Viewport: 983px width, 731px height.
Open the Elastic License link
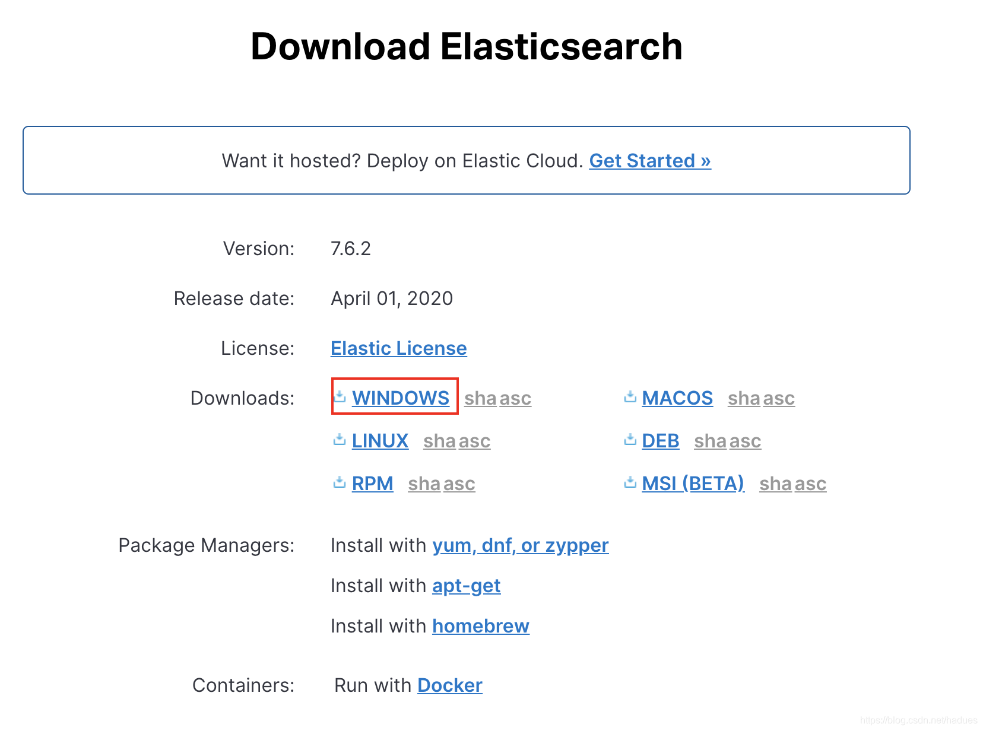pyautogui.click(x=399, y=348)
